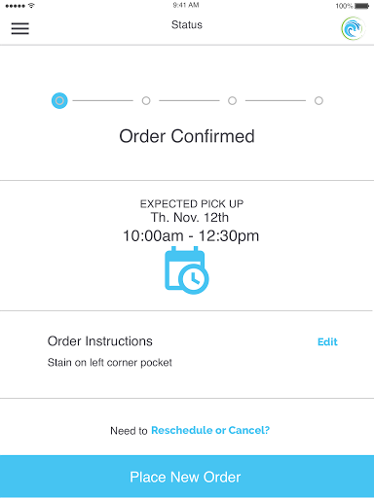This screenshot has width=374, height=498.
Task: Tap the battery indicator in status bar
Action: pos(361,6)
